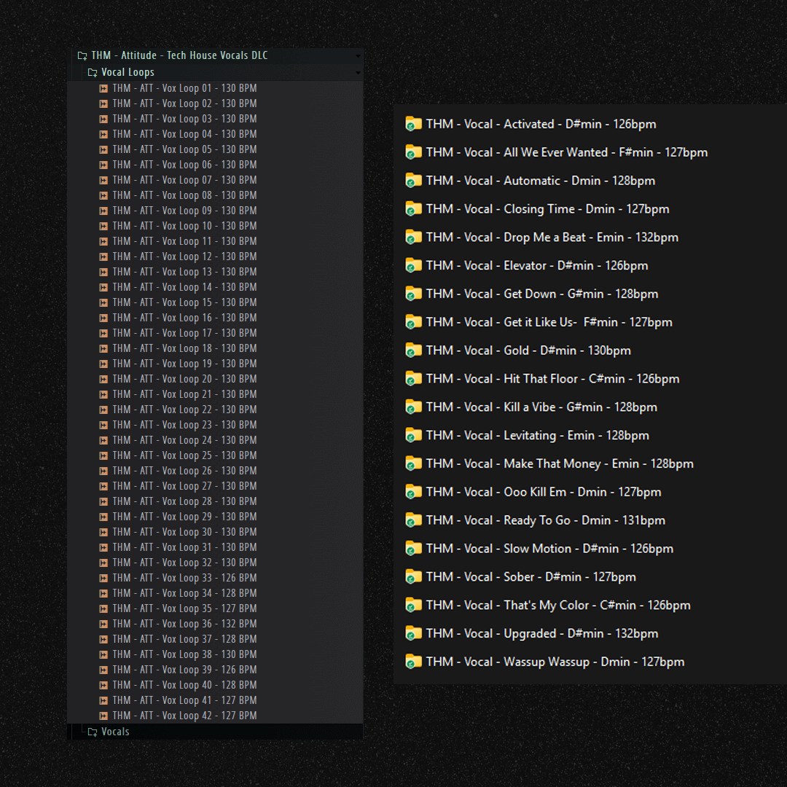Expand the Vocals folder in the browser
This screenshot has width=787, height=787.
click(93, 732)
